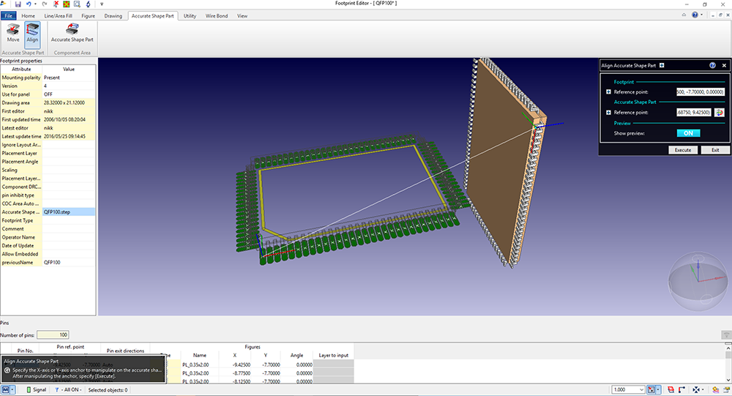Open help with the blue question mark icon
Screen dimensions: 732x396
pos(712,65)
